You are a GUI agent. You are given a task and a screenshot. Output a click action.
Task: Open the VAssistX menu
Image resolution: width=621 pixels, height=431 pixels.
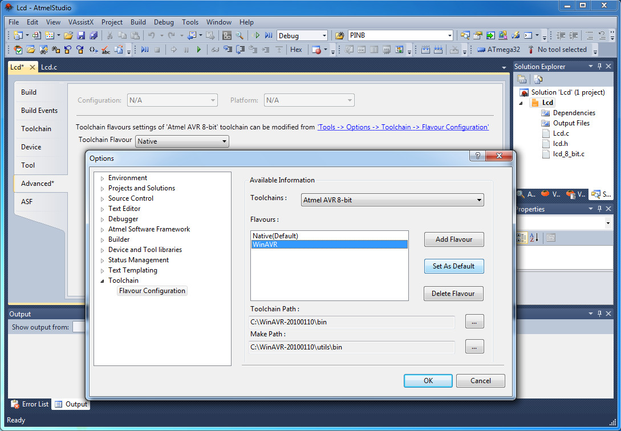81,22
